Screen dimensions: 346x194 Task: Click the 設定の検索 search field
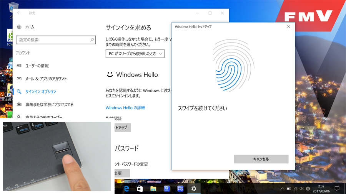55,40
